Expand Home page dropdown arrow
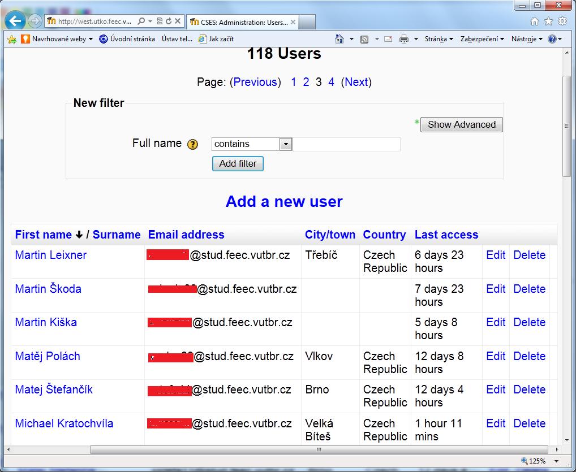This screenshot has width=576, height=472. (351, 39)
